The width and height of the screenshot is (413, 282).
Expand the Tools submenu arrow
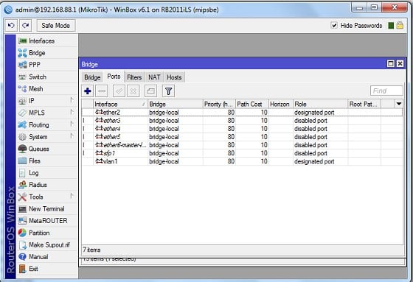[x=72, y=197]
